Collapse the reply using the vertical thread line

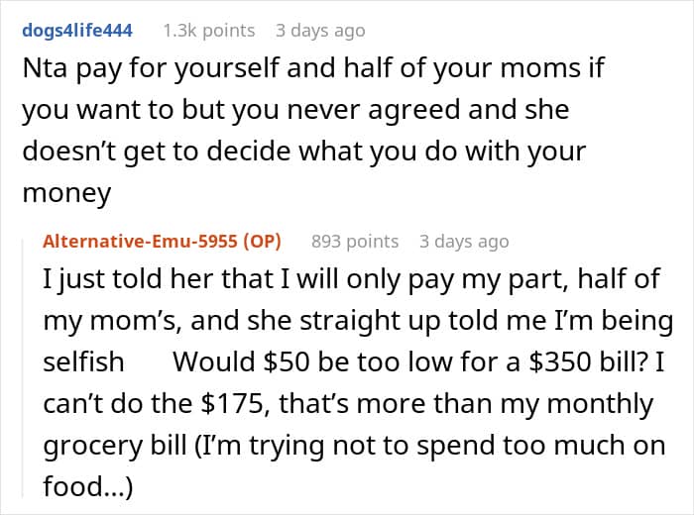(23, 367)
